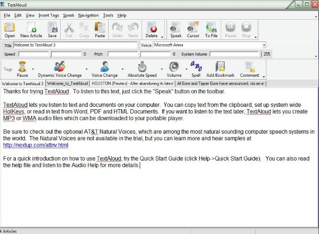Expand the Delete button dropdown arrow
The height and width of the screenshot is (234, 319).
pyautogui.click(x=162, y=36)
